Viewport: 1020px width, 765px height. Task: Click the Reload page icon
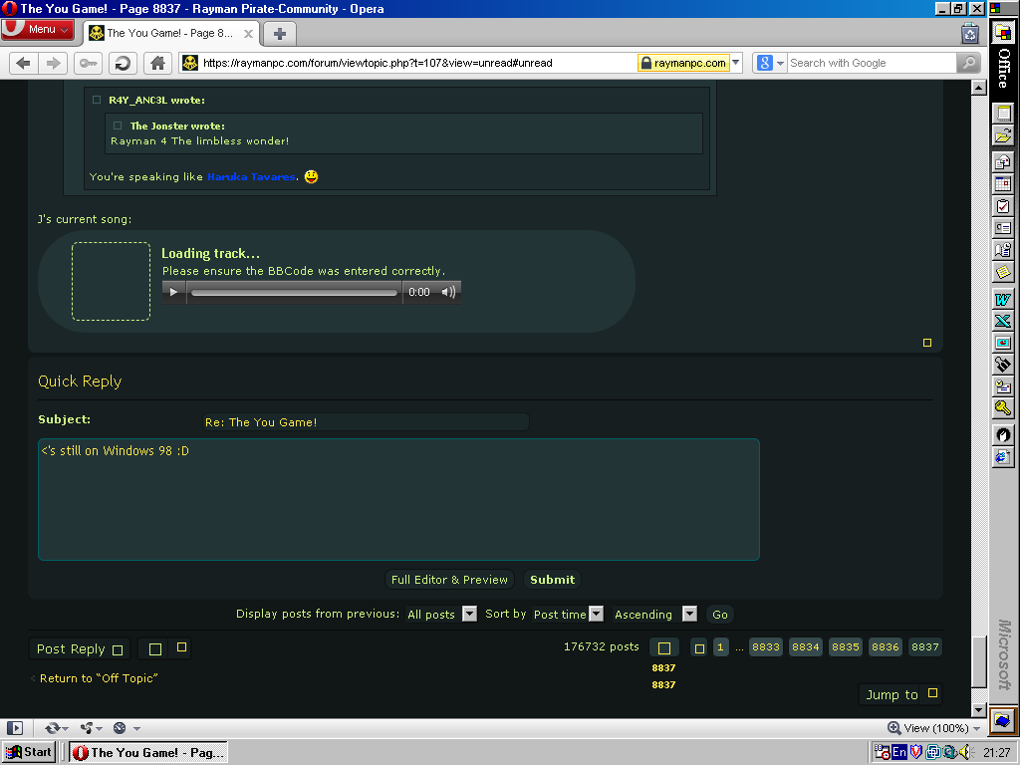(123, 63)
